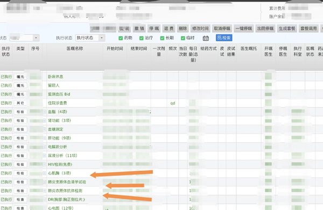Sort by 开始时间 column header
This screenshot has height=210, width=323.
coord(115,48)
